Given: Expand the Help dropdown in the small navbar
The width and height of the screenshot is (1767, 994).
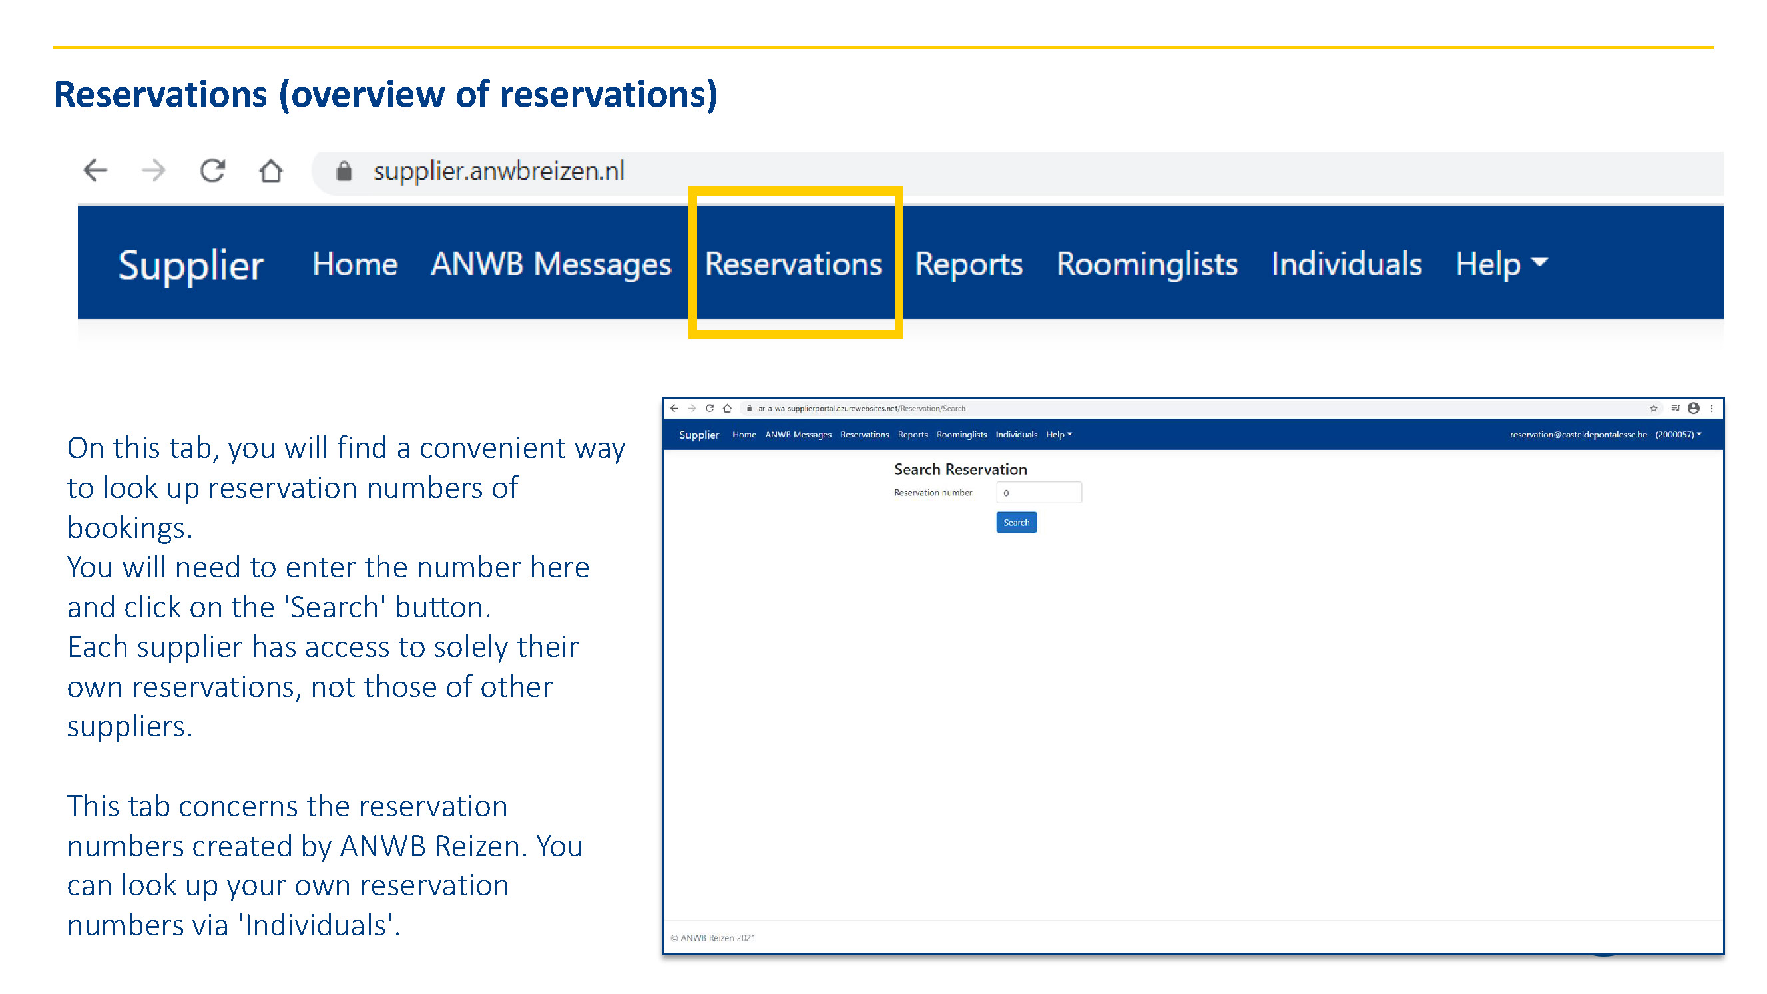Looking at the screenshot, I should tap(1059, 435).
